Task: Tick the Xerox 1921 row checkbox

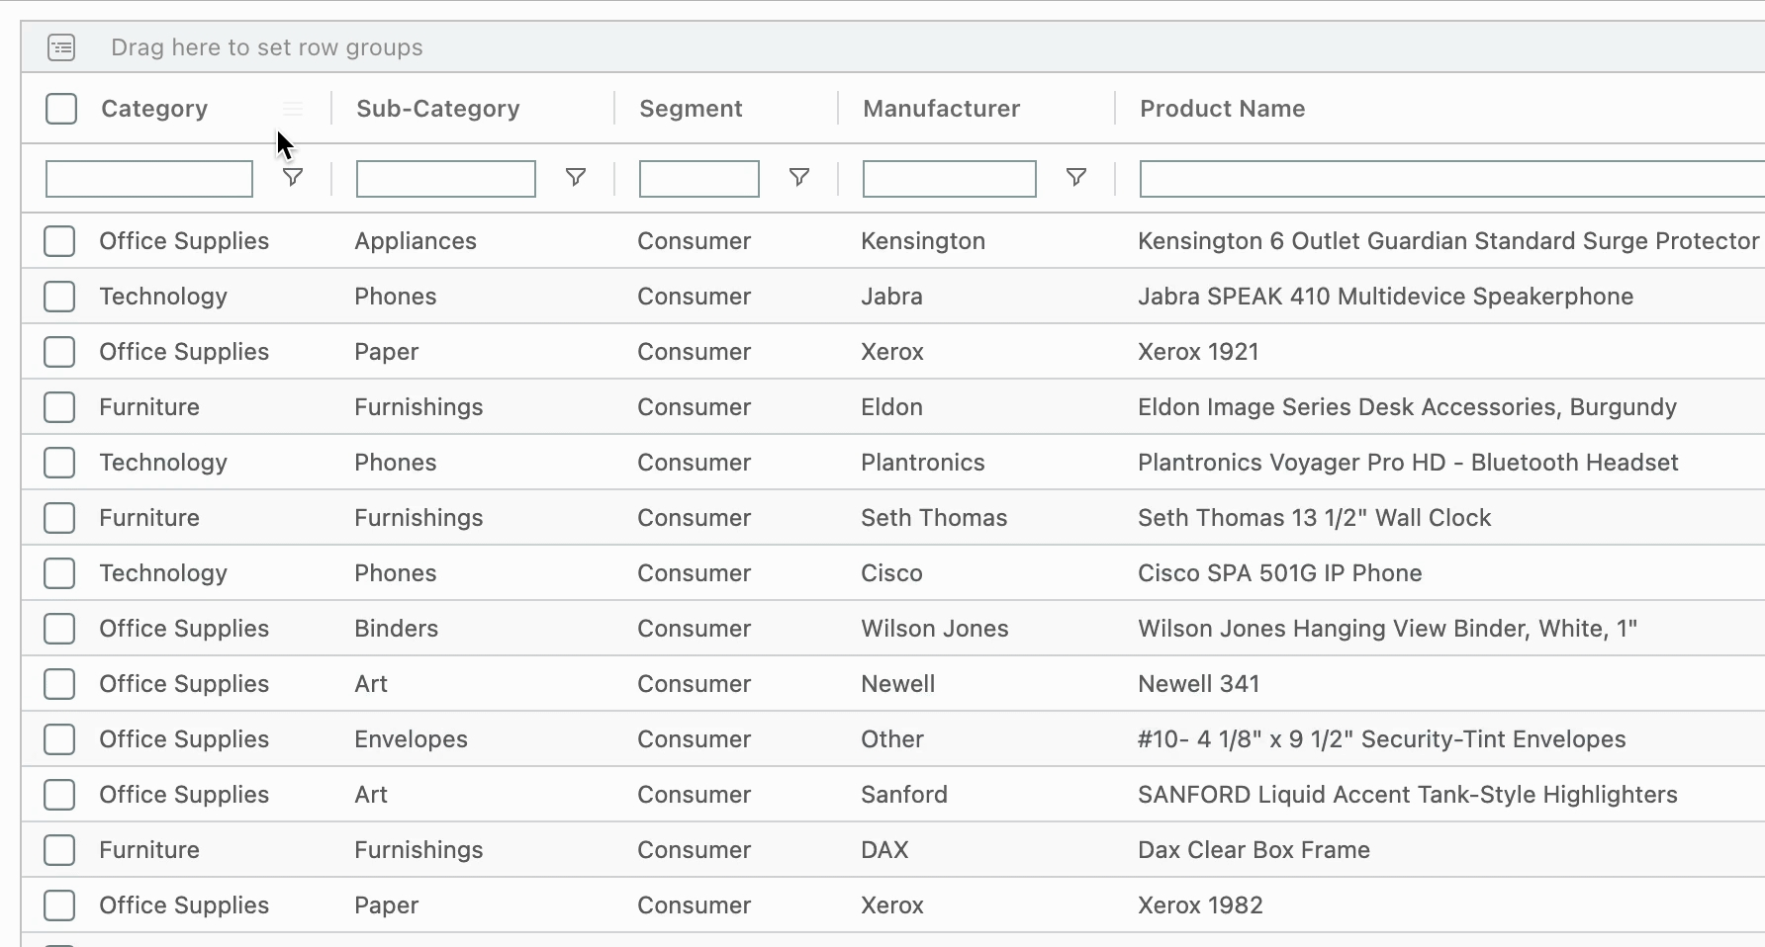Action: pyautogui.click(x=59, y=352)
